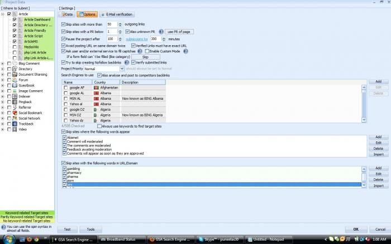Screen dimensions: 391x244
Task: Open the Windows Start button
Action: pyautogui.click(x=9, y=240)
